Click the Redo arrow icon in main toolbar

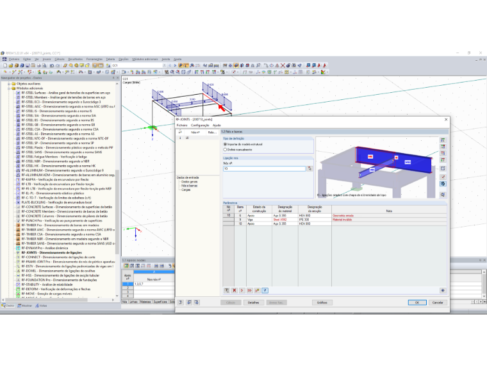(58, 65)
